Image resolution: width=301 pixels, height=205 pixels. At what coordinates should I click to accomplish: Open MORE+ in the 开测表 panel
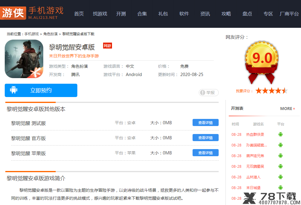[x=288, y=109]
